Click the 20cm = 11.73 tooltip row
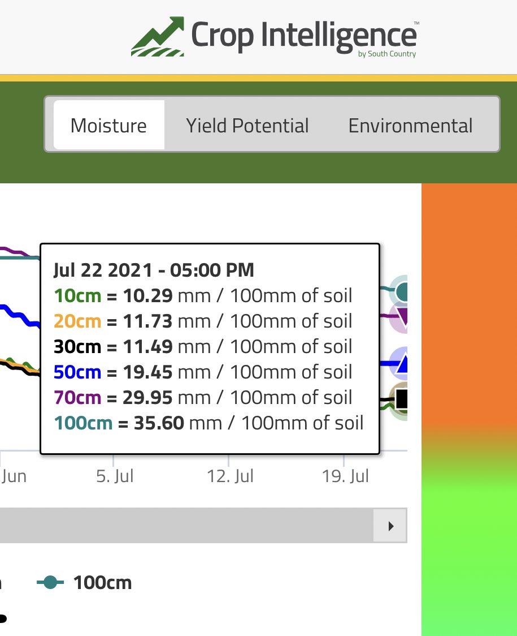Viewport: 517px width, 636px height. pos(203,321)
